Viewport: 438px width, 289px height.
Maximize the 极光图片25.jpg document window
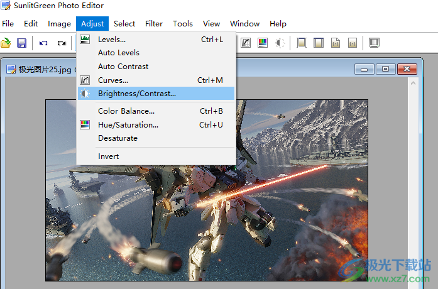[x=385, y=69]
